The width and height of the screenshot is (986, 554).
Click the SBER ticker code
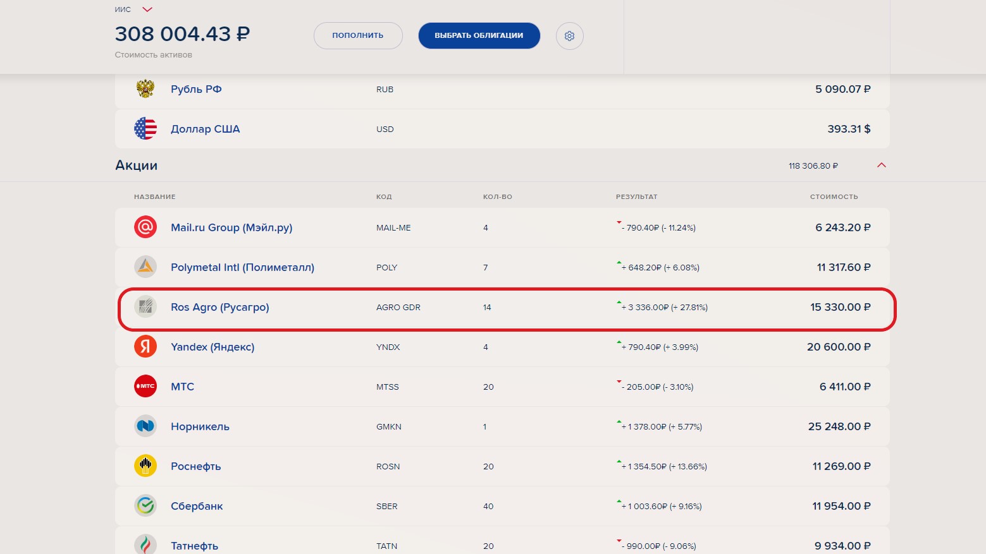click(387, 506)
